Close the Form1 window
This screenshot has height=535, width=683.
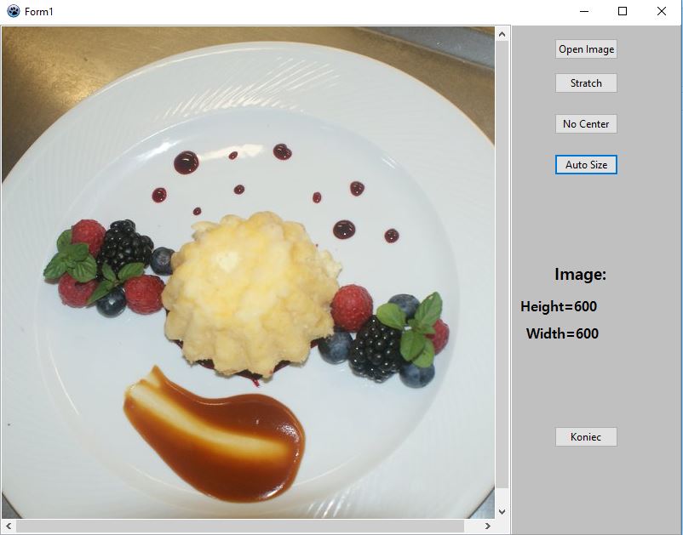pyautogui.click(x=661, y=11)
